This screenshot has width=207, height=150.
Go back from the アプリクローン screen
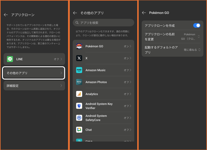(6, 14)
